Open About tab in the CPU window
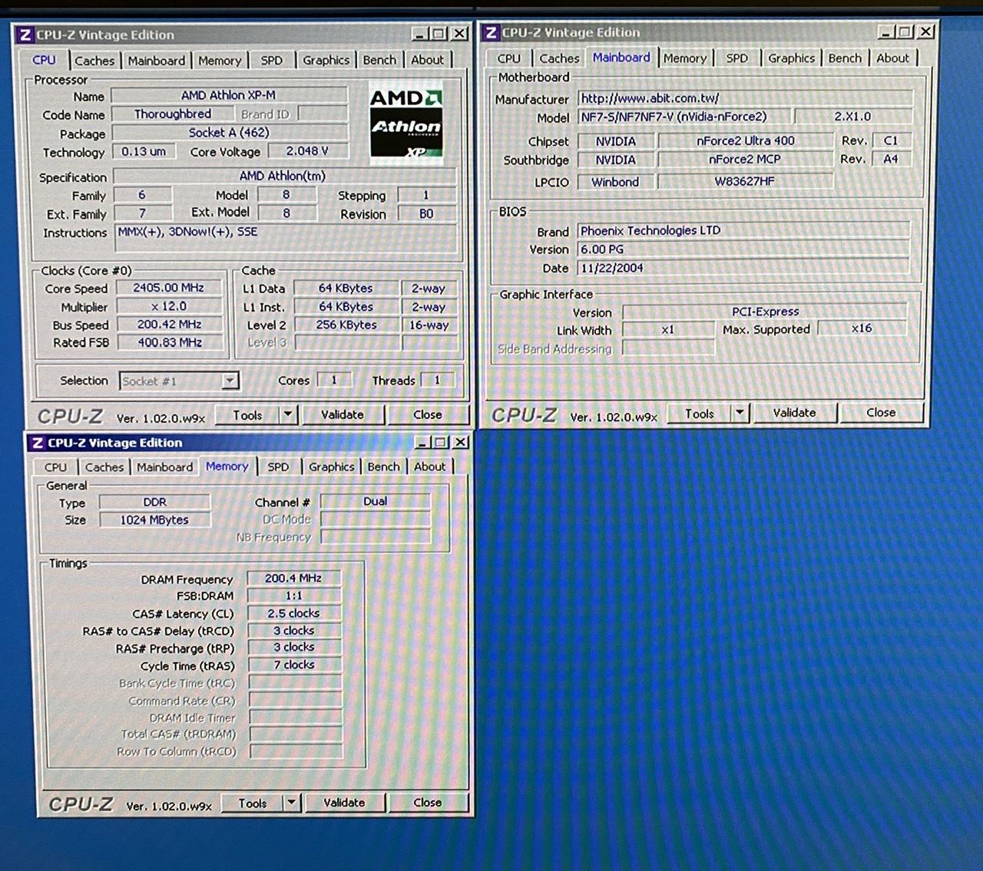 (x=427, y=60)
